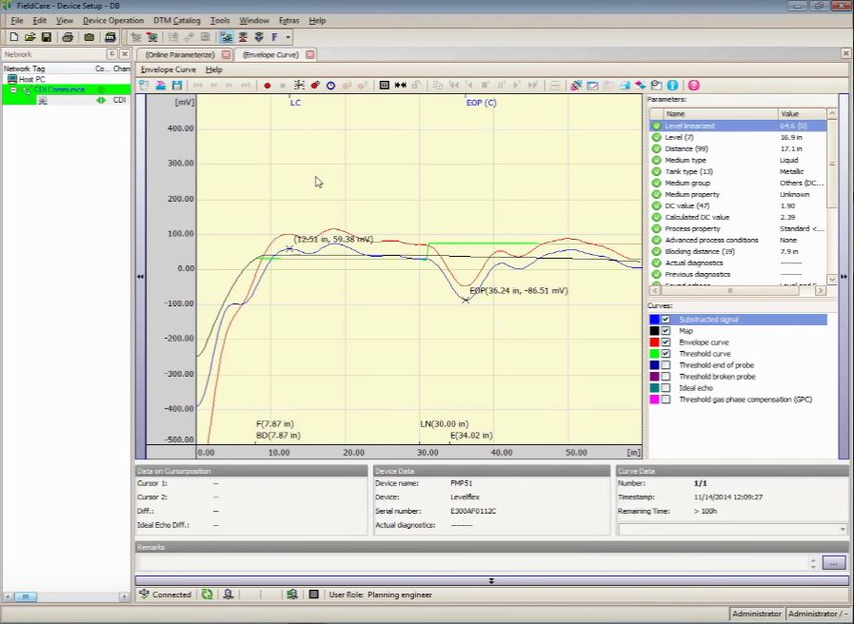854x624 pixels.
Task: Check the Threshold end of probe checkbox
Action: [665, 365]
